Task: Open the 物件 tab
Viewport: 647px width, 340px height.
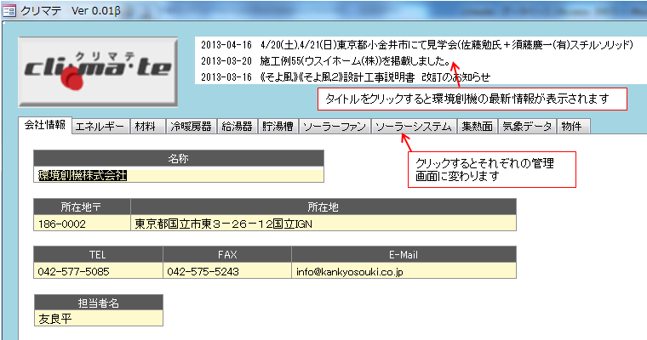Action: tap(573, 127)
